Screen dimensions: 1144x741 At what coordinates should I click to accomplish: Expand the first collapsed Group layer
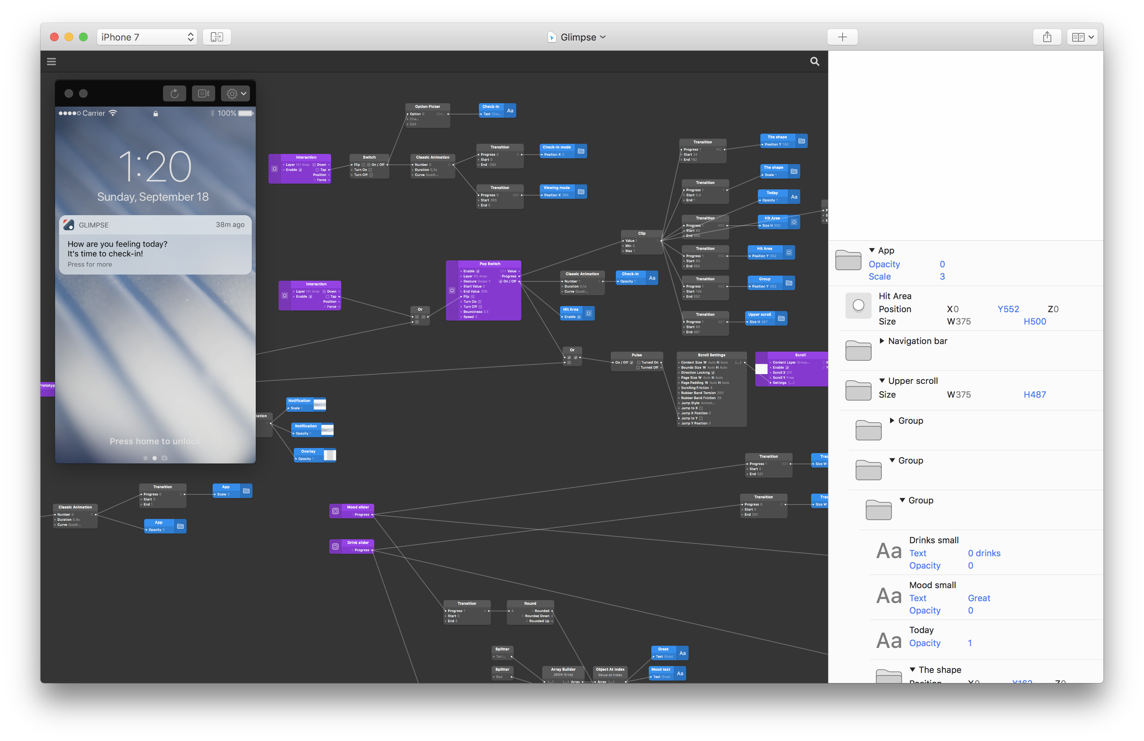coord(892,420)
